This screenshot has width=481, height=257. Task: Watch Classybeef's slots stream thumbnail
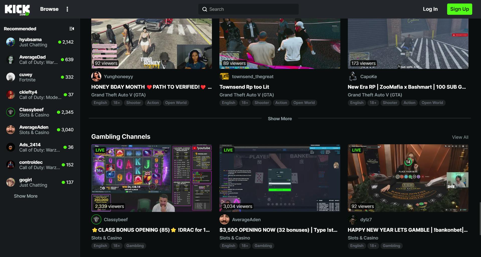coord(151,178)
